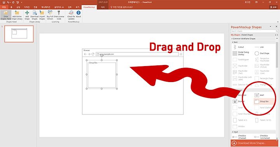Viewport: 280px width, 147px height.
Task: Click the 공유 (Share) button
Action: [273, 7]
